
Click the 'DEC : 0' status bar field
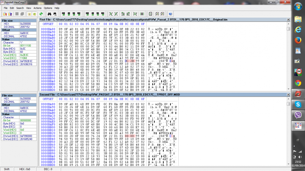pos(48,169)
